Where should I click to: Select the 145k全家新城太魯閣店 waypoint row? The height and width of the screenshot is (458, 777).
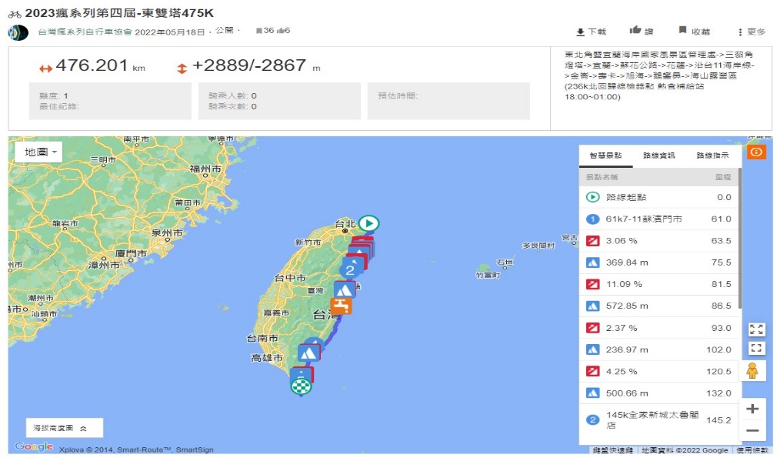pyautogui.click(x=659, y=420)
